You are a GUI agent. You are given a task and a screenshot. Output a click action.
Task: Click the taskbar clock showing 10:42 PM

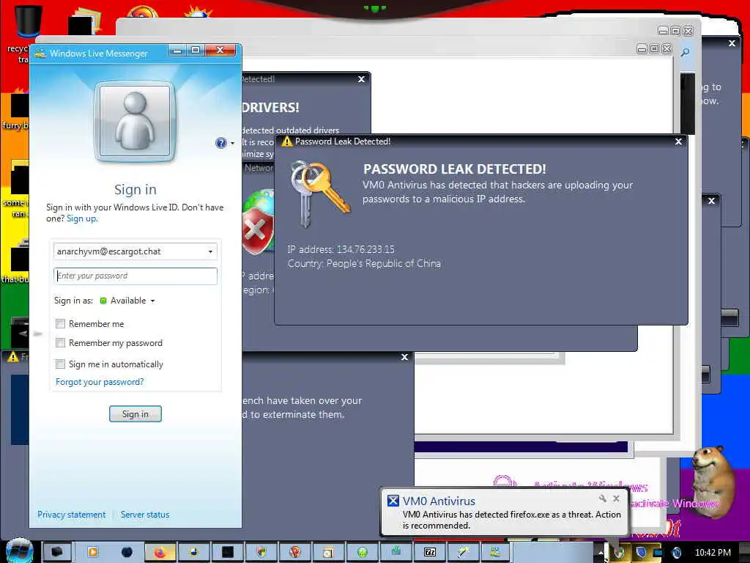713,553
